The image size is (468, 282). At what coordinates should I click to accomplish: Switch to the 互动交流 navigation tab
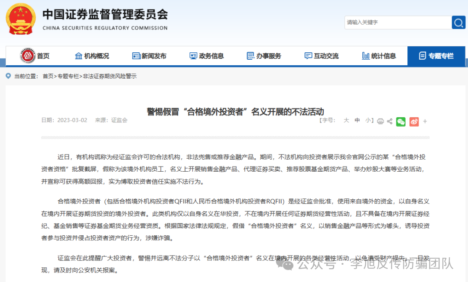point(323,55)
